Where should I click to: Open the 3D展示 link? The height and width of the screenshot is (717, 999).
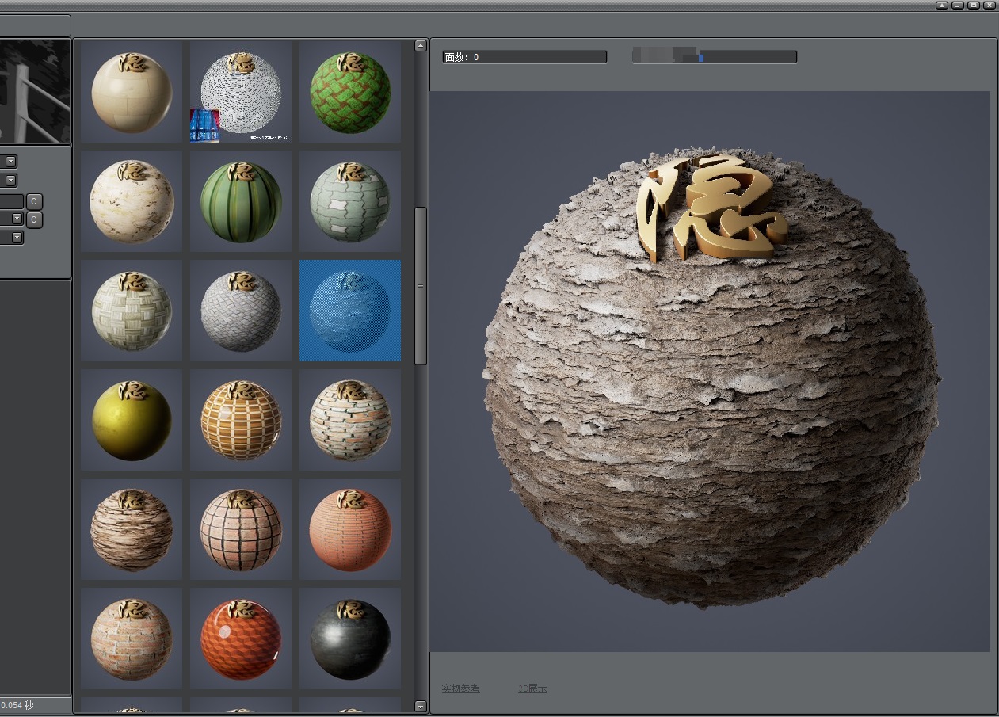pos(532,688)
